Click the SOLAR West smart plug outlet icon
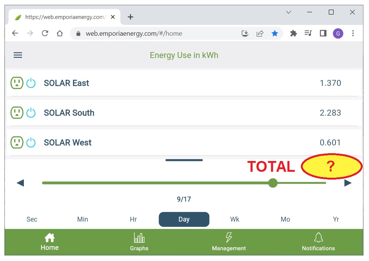This screenshot has width=369, height=261. [17, 142]
